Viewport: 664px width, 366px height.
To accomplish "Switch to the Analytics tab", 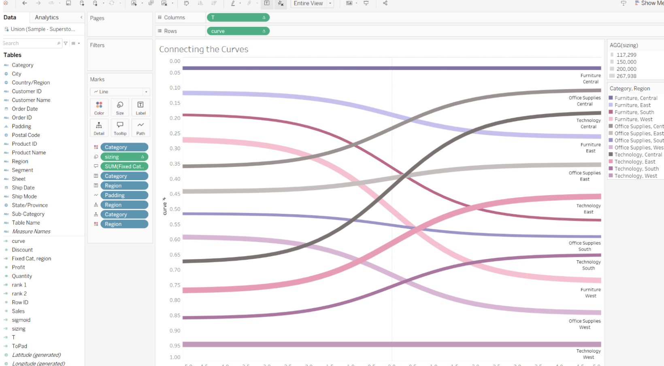I will tap(46, 17).
